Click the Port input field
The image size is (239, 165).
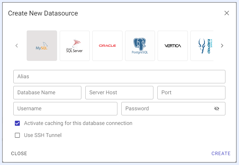[x=191, y=93]
